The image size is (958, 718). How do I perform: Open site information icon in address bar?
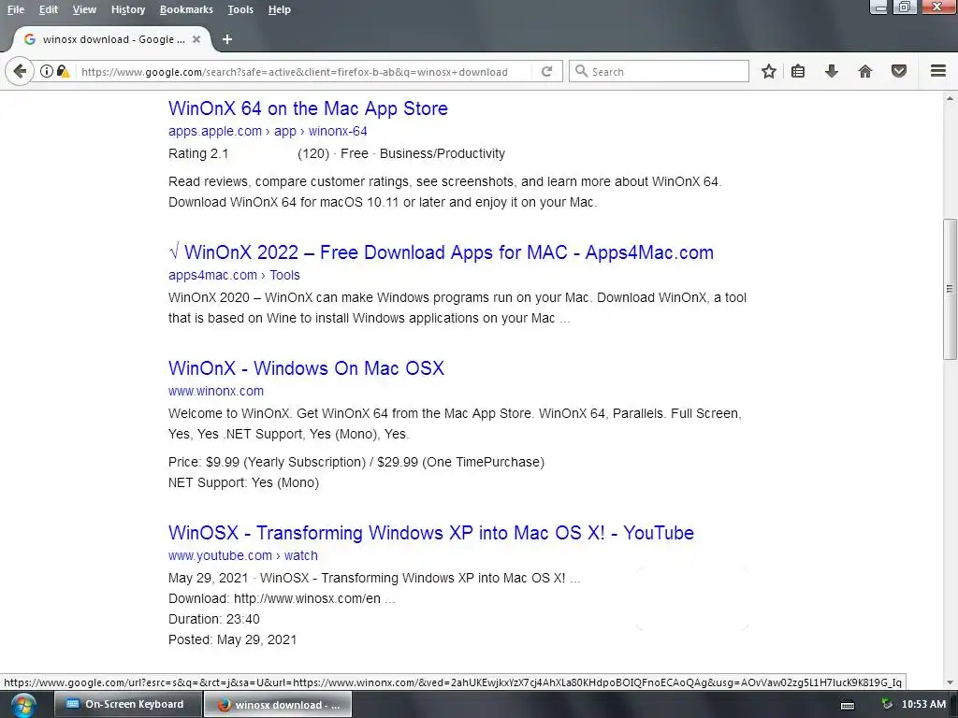[x=47, y=71]
